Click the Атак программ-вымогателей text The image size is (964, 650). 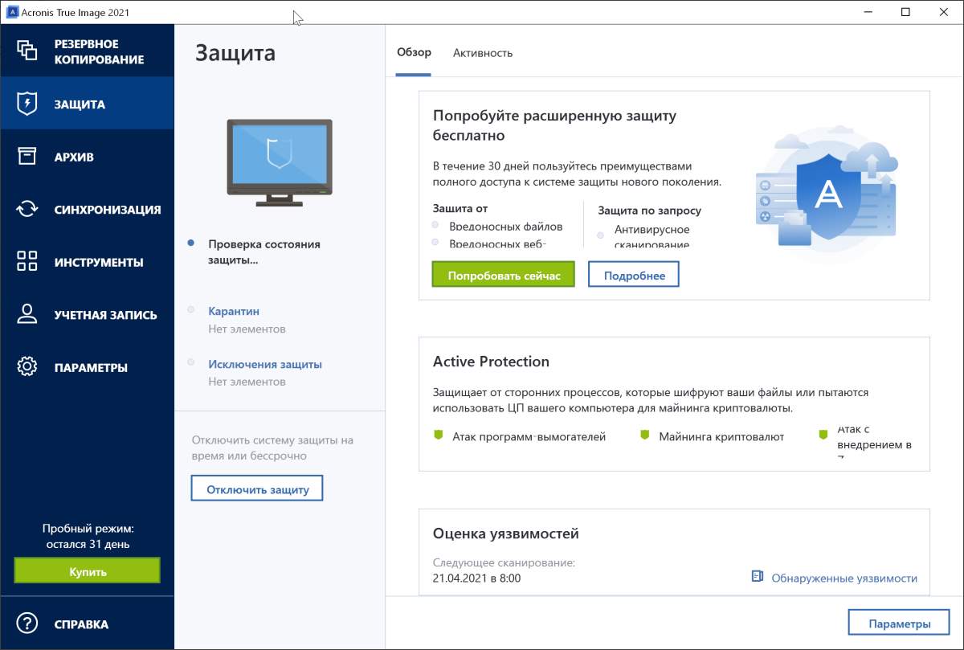coord(529,437)
